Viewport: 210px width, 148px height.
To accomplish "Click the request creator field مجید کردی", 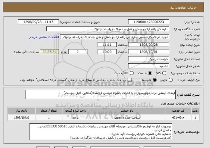I will coord(114,37).
